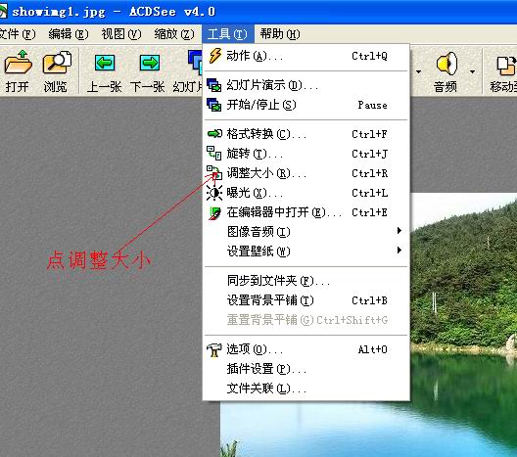The height and width of the screenshot is (457, 517).
Task: Open the 文件(F) menu
Action: coord(17,34)
